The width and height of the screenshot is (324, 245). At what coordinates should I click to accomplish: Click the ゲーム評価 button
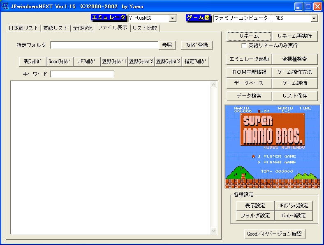coord(295,83)
